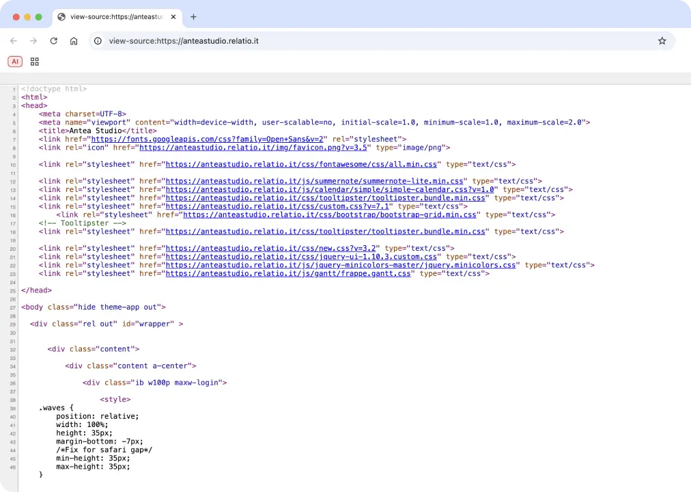The image size is (691, 492).
Task: Open a new tab with plus
Action: click(x=193, y=17)
